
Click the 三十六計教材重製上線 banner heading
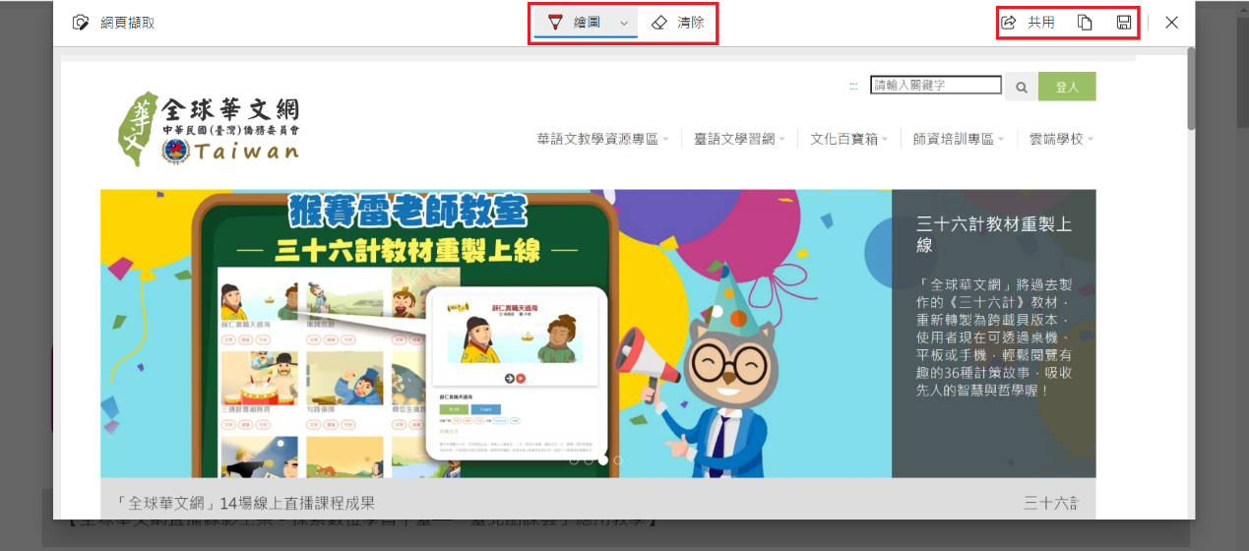coord(994,234)
